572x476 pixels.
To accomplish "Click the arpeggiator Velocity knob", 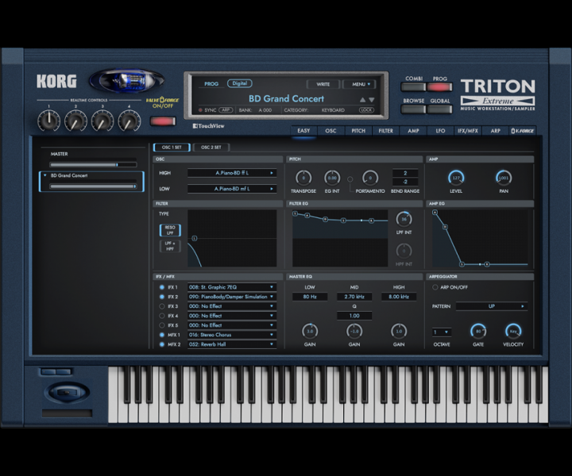I will 513,331.
